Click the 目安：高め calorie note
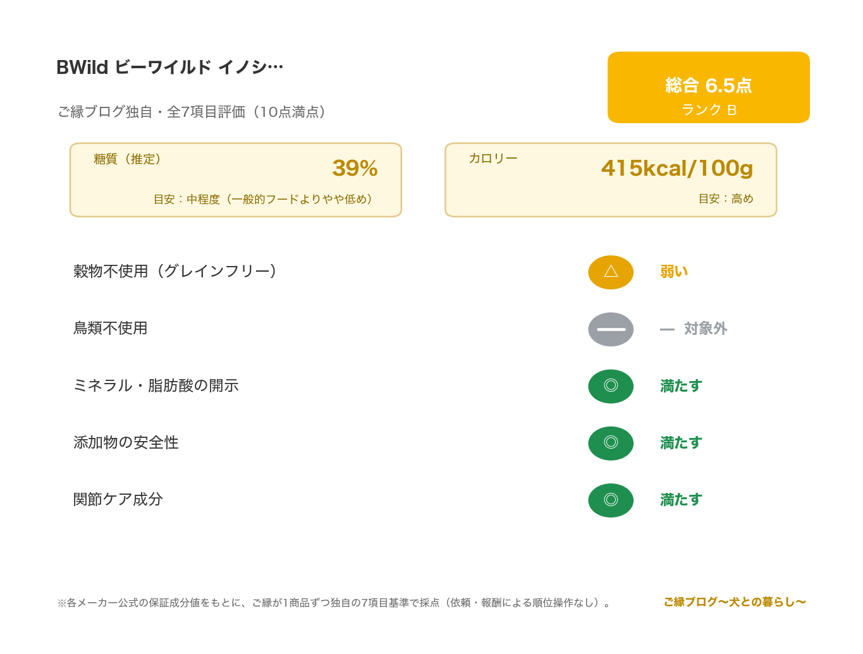This screenshot has width=863, height=654. 726,198
